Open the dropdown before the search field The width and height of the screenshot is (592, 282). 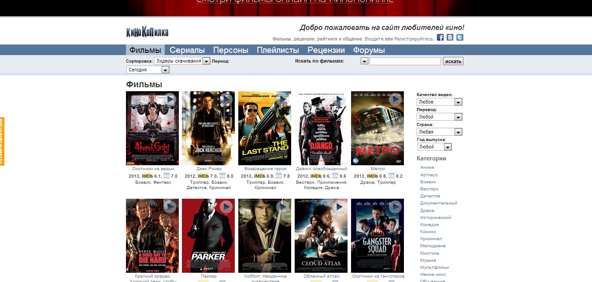(364, 61)
